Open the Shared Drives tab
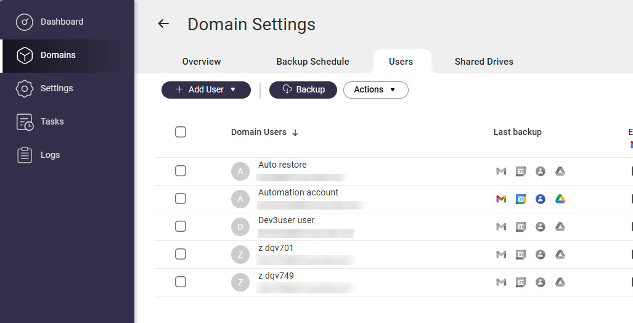This screenshot has height=323, width=633. point(484,62)
